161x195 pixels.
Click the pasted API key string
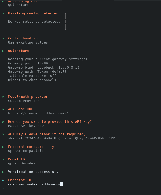(61, 138)
